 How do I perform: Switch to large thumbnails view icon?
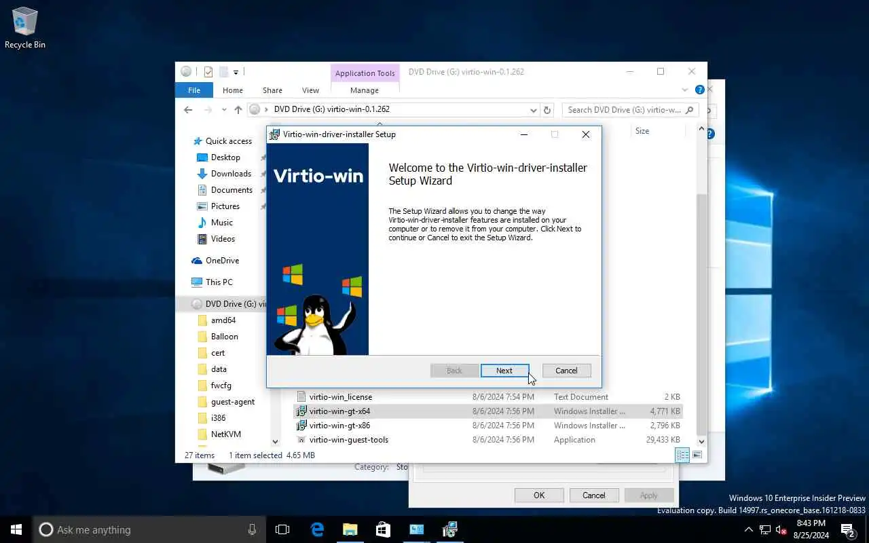(x=697, y=455)
